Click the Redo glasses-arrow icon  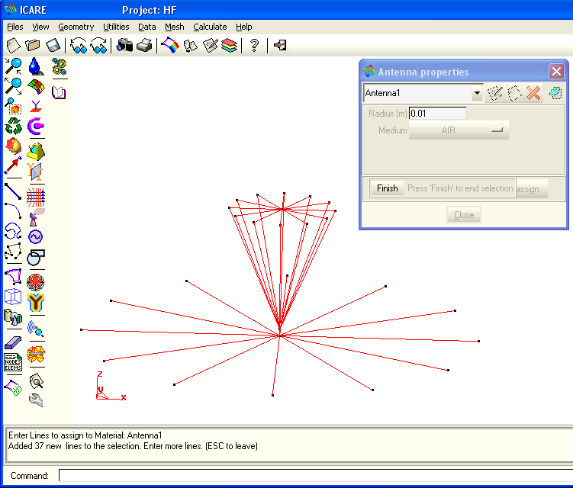click(x=98, y=46)
